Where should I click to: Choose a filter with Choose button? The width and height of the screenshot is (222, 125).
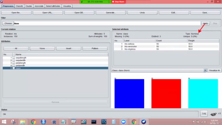point(8,23)
